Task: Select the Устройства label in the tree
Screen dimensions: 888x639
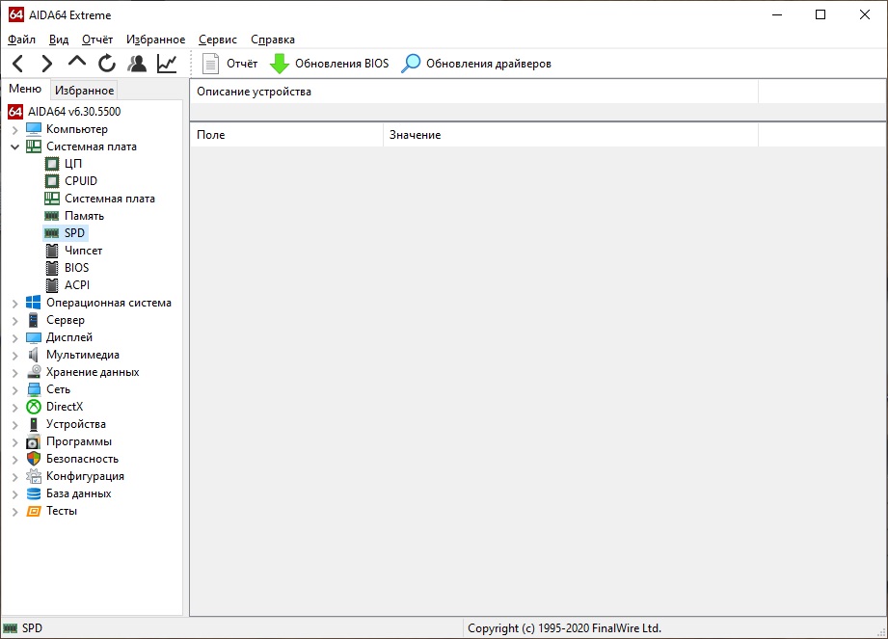Action: click(x=76, y=424)
